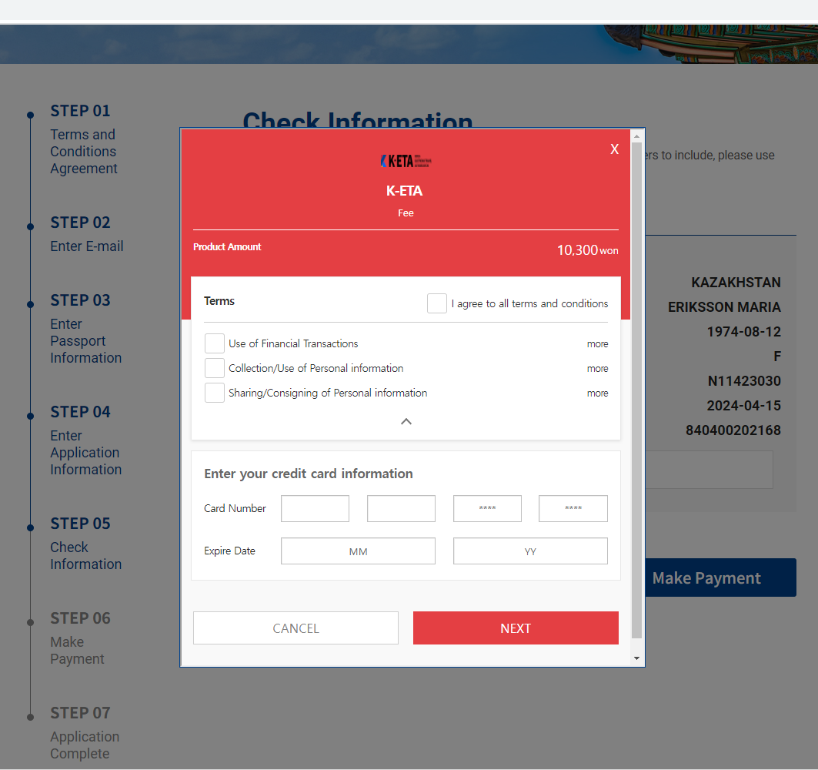Close the K-ETA payment dialog with X

click(614, 149)
